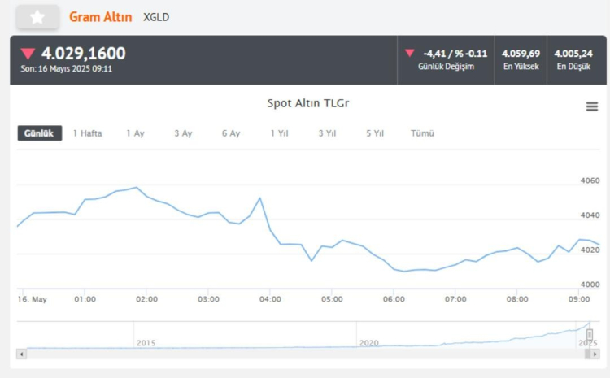
Task: Click the star favorite icon
Action: [37, 17]
